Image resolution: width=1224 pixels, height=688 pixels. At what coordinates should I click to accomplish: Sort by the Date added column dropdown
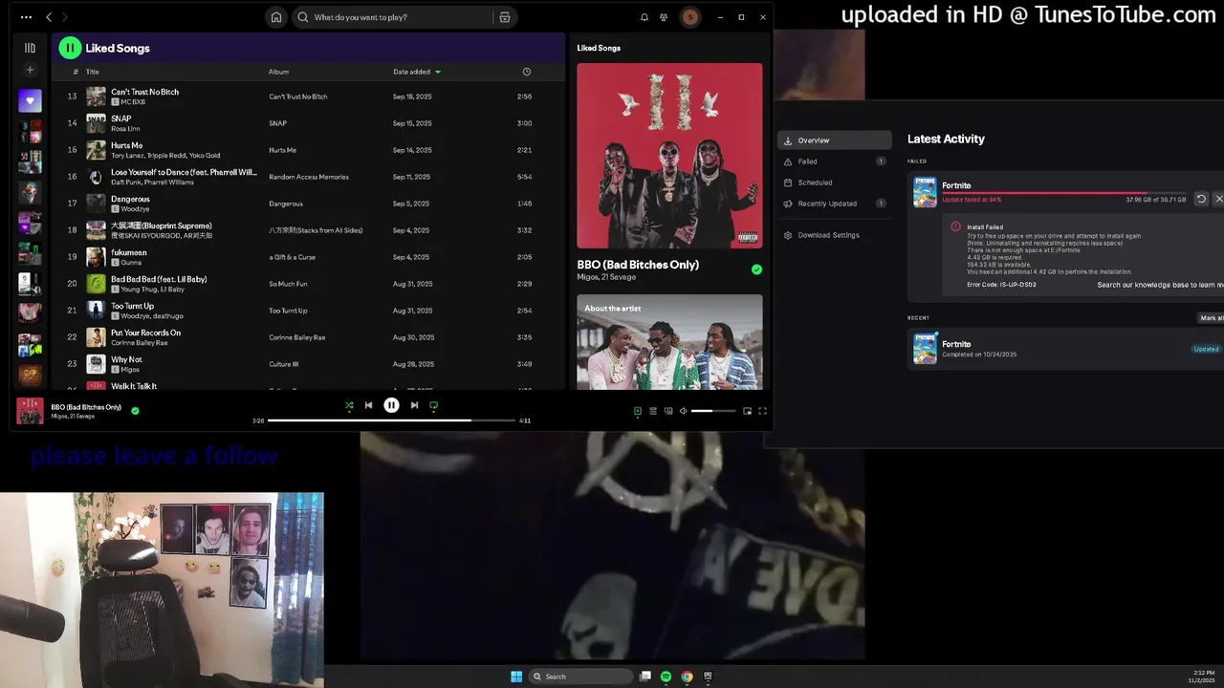click(417, 72)
